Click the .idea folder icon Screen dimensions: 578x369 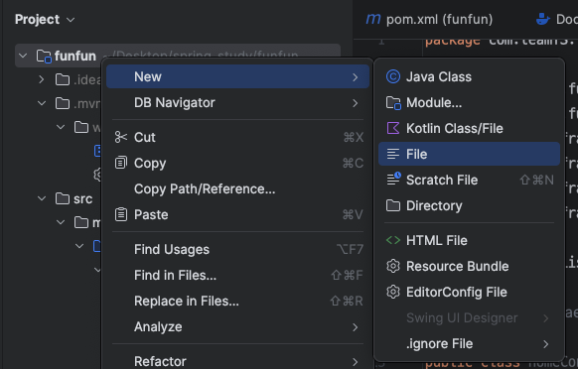(63, 79)
